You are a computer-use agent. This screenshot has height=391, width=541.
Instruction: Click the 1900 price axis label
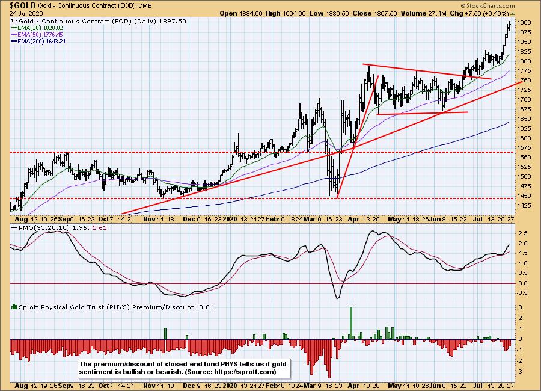pyautogui.click(x=524, y=23)
